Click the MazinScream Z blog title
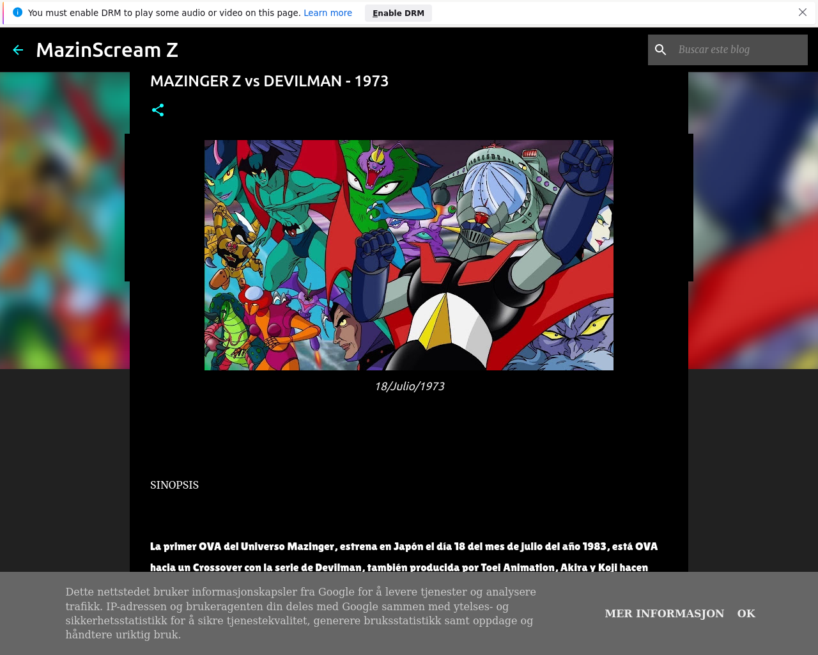Image resolution: width=818 pixels, height=655 pixels. click(107, 50)
